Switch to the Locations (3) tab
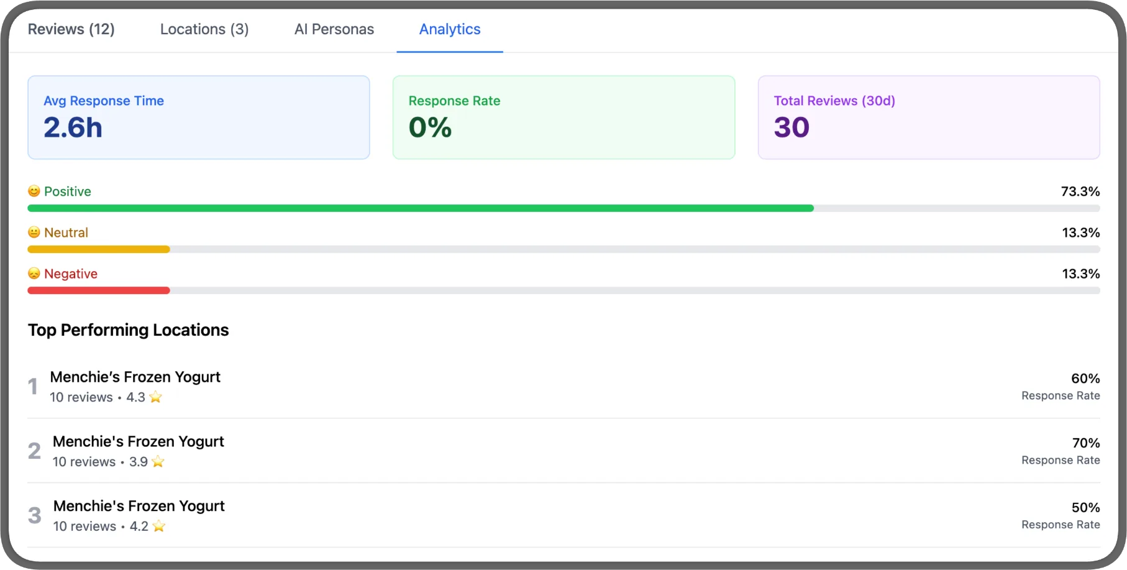 (204, 29)
